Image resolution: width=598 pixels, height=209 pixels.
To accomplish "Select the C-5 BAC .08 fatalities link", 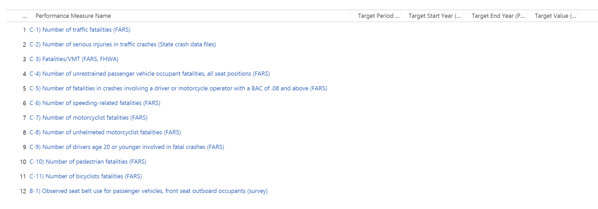I will 178,88.
